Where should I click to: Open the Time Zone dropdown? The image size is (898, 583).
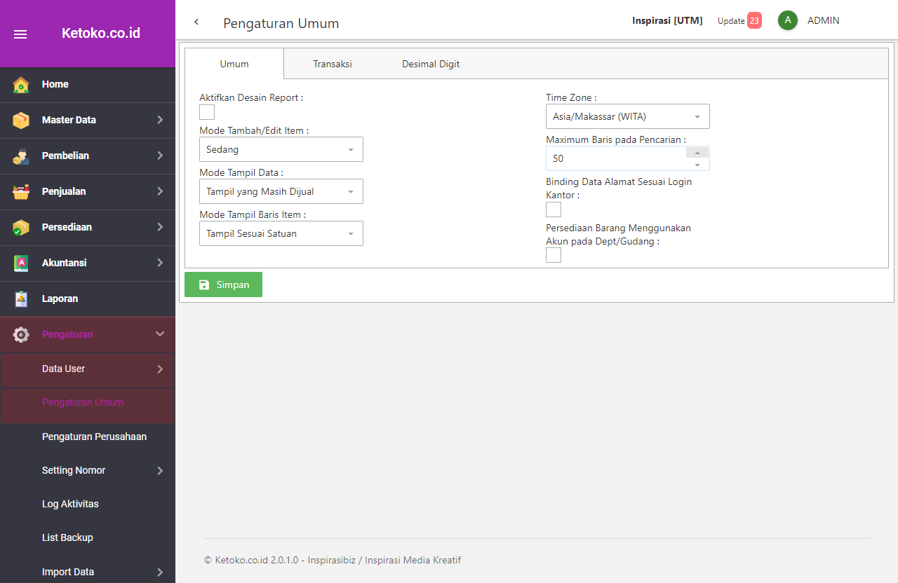627,116
